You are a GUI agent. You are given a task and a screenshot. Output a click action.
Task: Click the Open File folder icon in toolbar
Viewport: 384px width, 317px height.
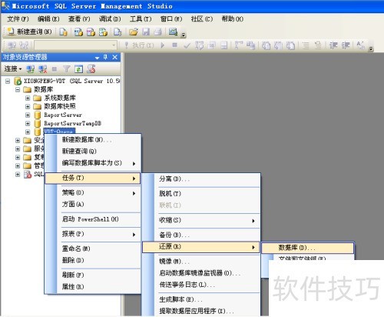134,32
